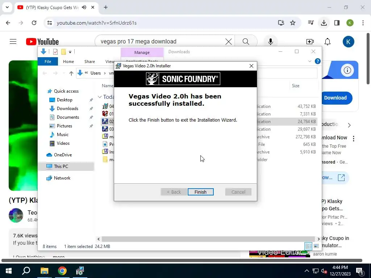
Task: Open Windows Start menu
Action: pos(9,271)
